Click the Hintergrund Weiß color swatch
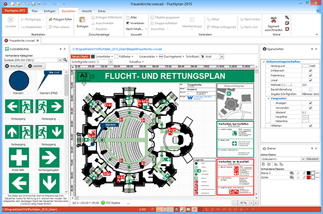 pyautogui.click(x=305, y=66)
